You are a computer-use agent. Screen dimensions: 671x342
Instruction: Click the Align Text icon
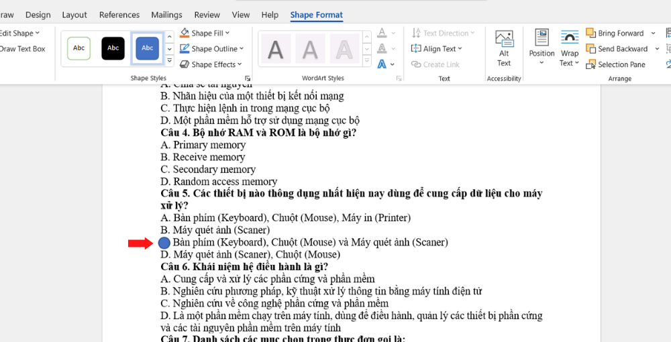416,49
